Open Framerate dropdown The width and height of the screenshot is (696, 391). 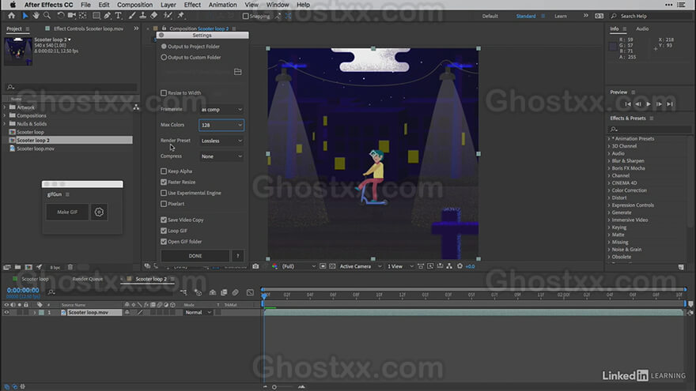pyautogui.click(x=221, y=110)
